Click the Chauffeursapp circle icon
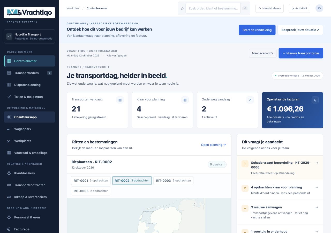 point(9,117)
